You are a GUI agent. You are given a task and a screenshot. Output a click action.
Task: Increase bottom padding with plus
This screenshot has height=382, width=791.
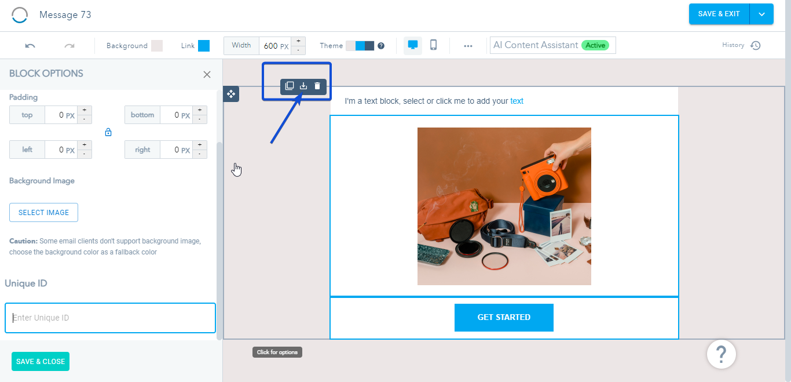199,110
